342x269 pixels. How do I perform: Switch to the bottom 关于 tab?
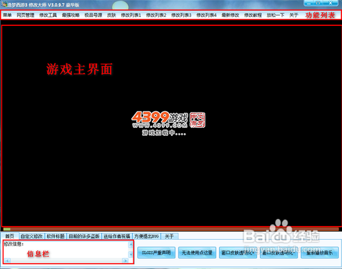coord(170,236)
